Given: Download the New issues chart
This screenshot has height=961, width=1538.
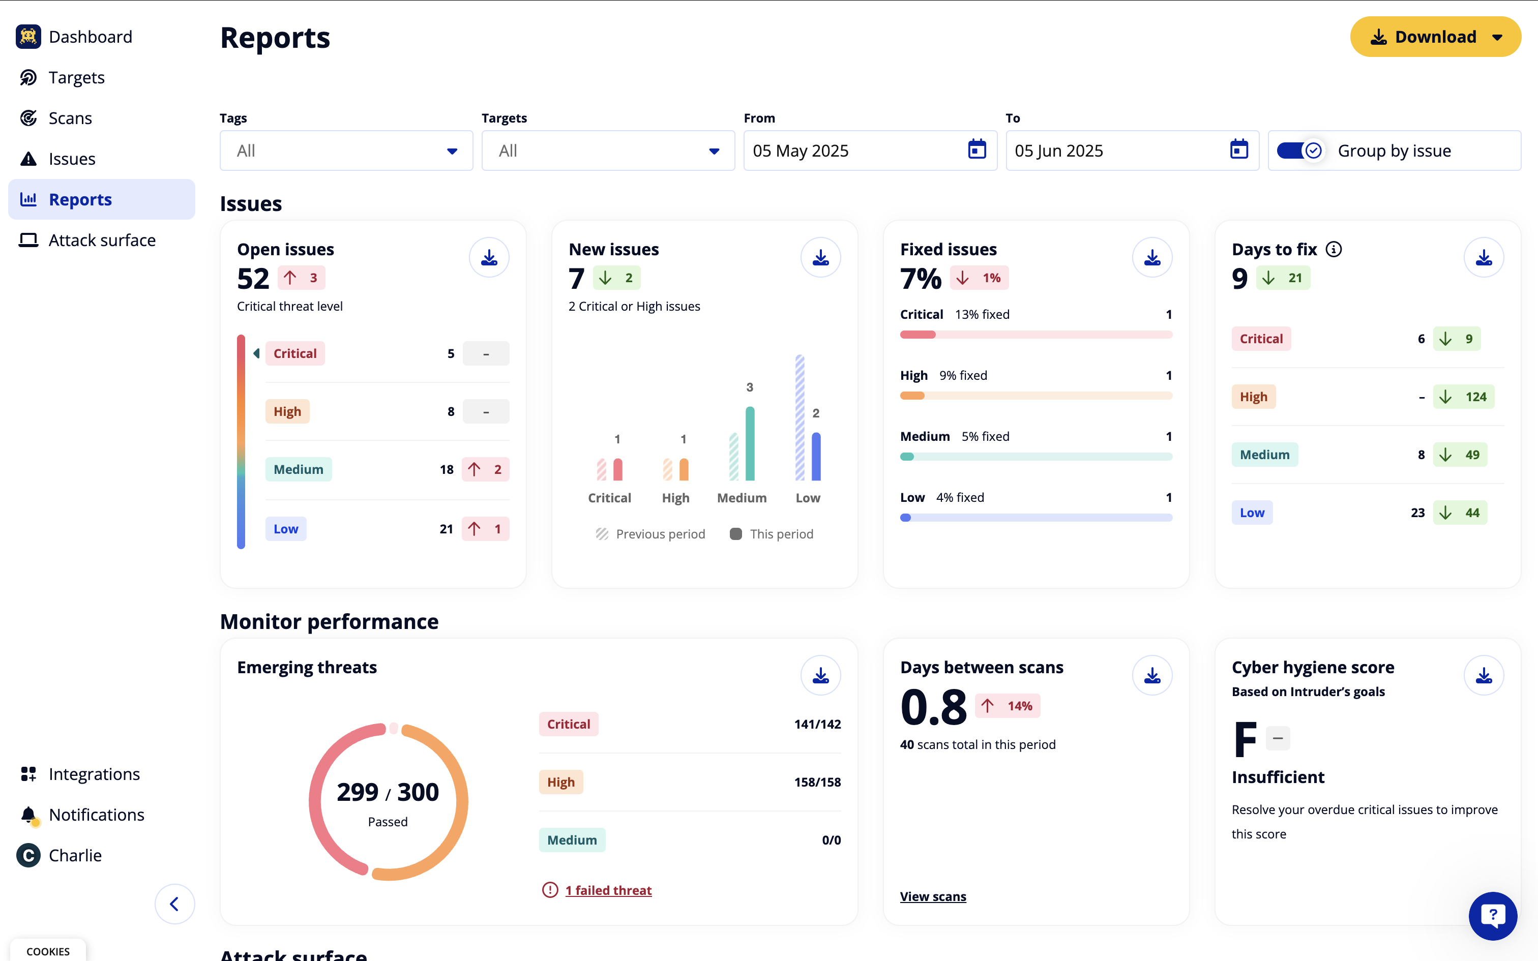Looking at the screenshot, I should point(820,257).
